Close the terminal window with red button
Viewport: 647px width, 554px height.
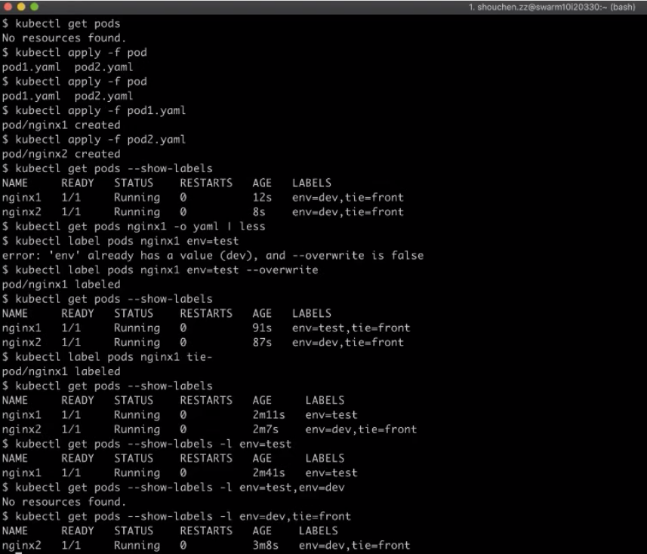point(8,6)
